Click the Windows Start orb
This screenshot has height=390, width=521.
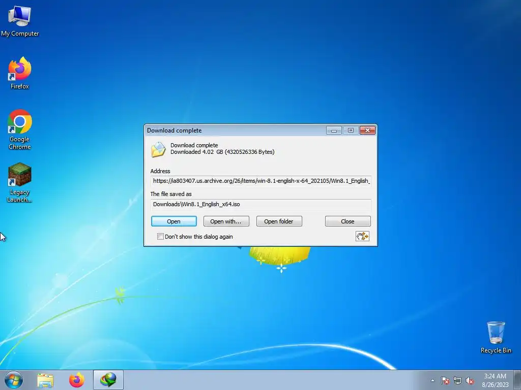14,380
